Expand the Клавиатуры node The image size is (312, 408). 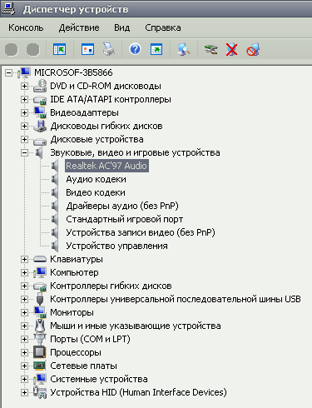tap(24, 260)
